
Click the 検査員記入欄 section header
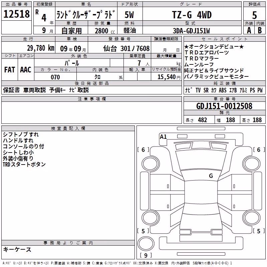68,128
